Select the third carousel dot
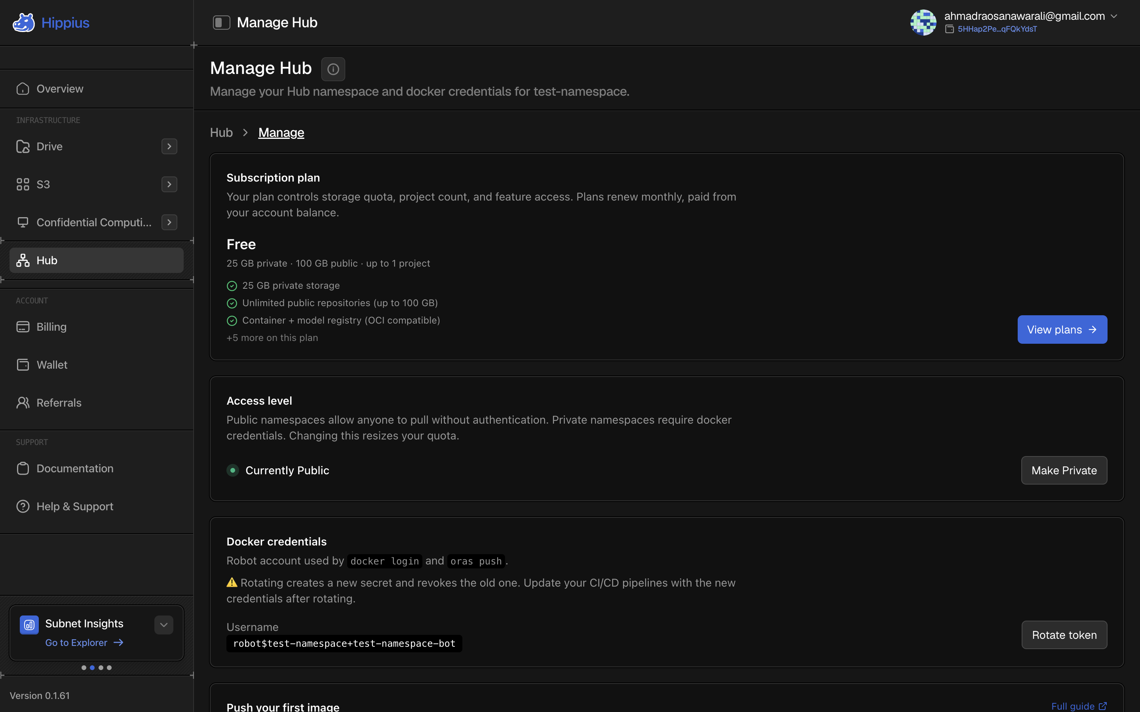The height and width of the screenshot is (712, 1140). (x=101, y=668)
